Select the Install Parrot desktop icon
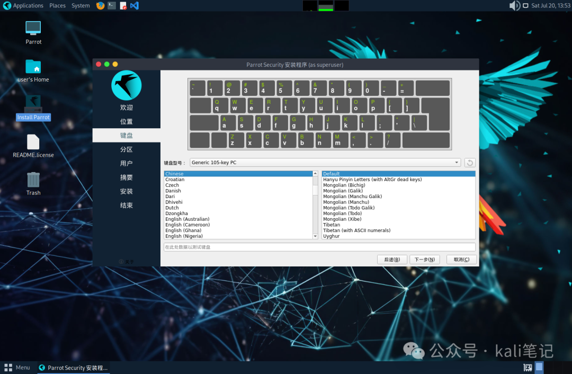The height and width of the screenshot is (374, 572). 33,108
